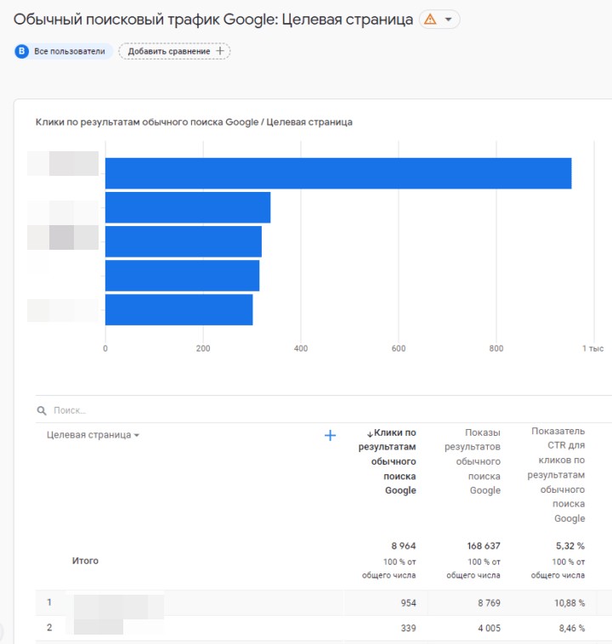
Task: Click the Добавить сравнение button
Action: point(174,52)
